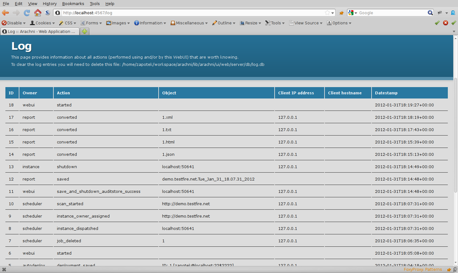This screenshot has height=273, width=458.
Task: Click the Client IP address column header
Action: click(299, 93)
